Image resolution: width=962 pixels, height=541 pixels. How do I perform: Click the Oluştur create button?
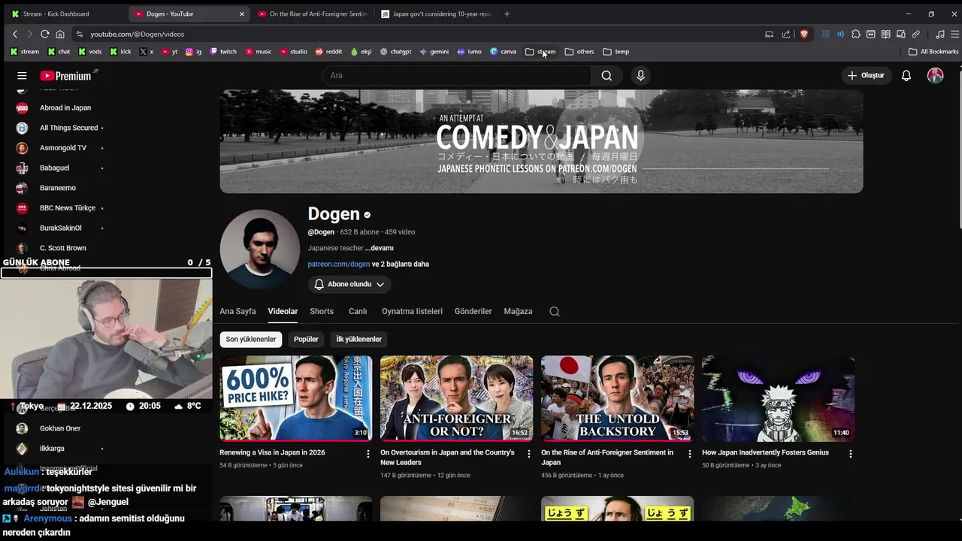866,75
